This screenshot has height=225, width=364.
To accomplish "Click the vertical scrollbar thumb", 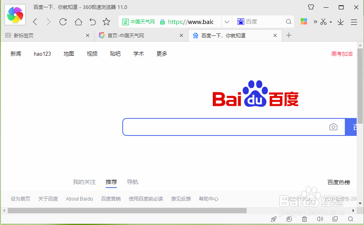I will [x=360, y=86].
